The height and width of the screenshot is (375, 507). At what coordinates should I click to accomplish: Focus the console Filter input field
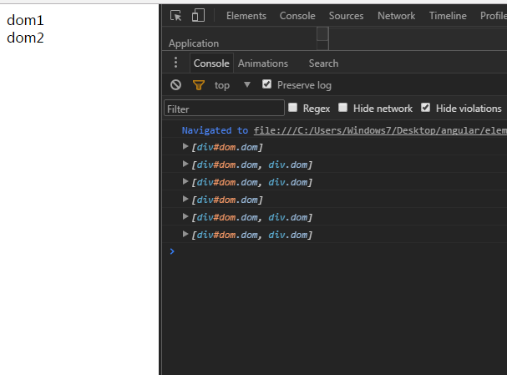[224, 109]
